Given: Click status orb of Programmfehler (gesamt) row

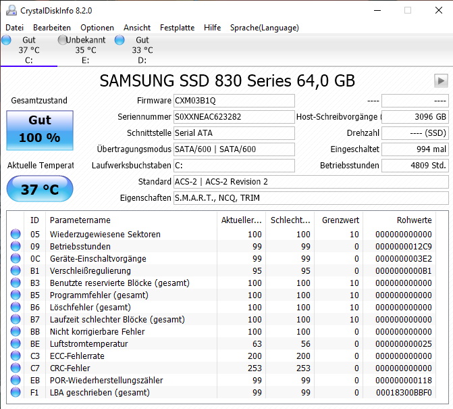Looking at the screenshot, I should tap(16, 295).
